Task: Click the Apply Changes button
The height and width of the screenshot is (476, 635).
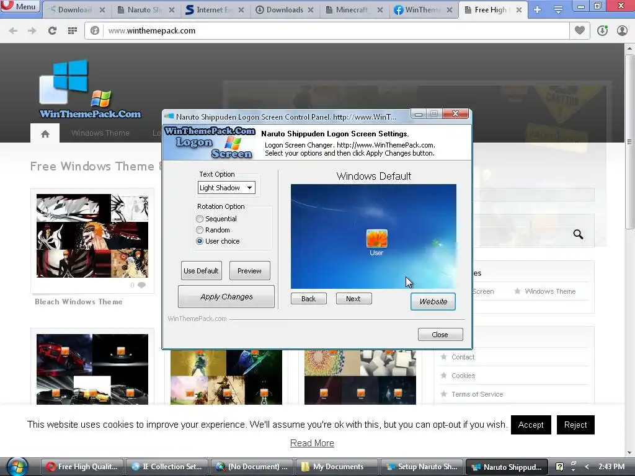Action: tap(226, 297)
